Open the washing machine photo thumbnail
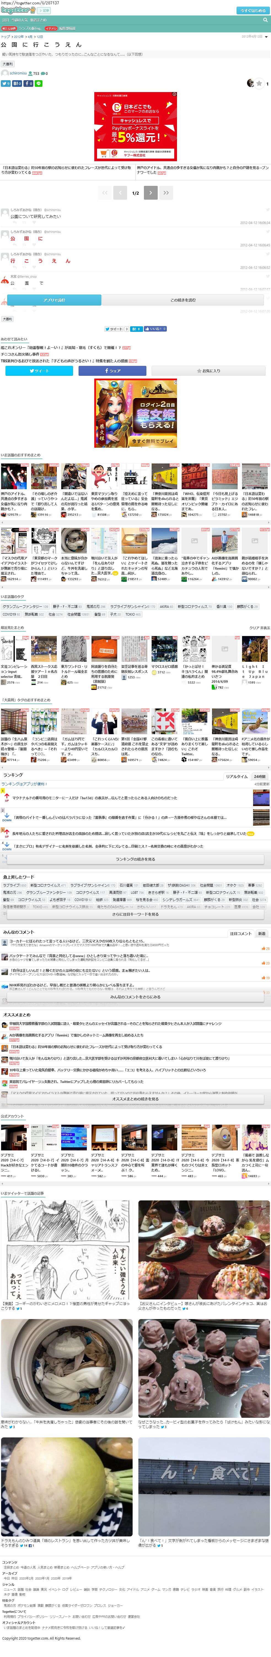The height and width of the screenshot is (1657, 271). (x=67, y=1369)
